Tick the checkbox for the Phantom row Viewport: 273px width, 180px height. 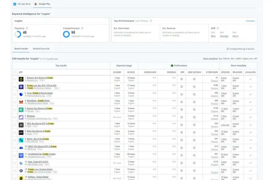pos(15,117)
